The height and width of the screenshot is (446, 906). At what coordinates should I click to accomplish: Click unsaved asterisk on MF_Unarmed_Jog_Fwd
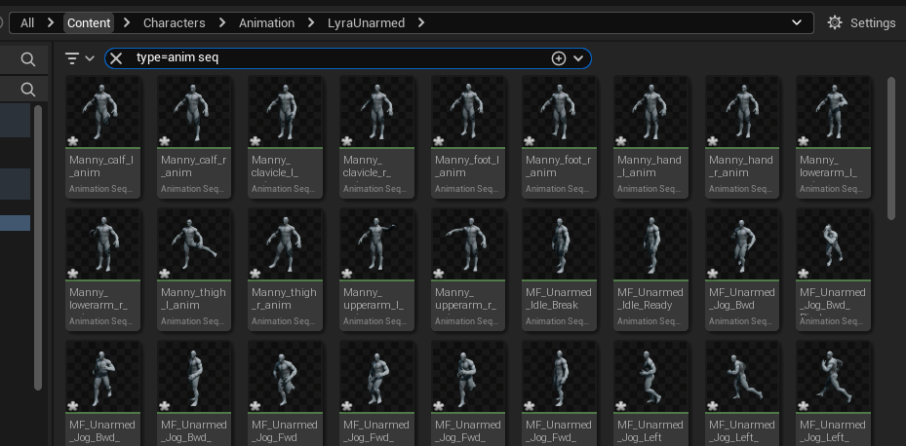point(256,406)
